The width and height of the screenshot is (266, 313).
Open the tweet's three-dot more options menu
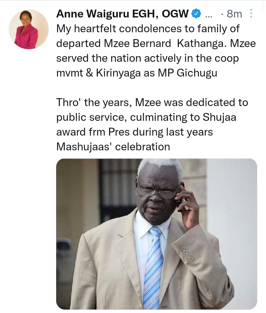(251, 14)
